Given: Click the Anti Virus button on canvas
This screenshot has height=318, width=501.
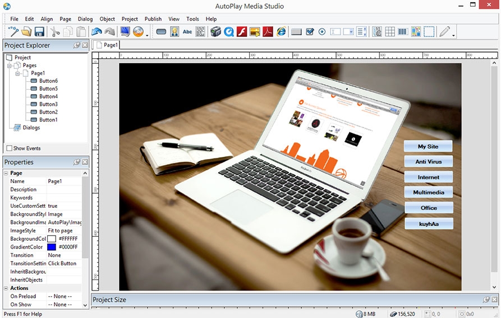Looking at the screenshot, I should (429, 162).
